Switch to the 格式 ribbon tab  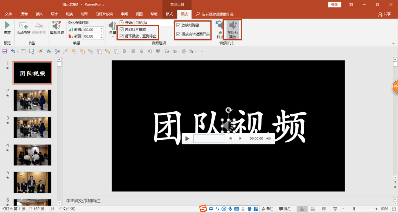coord(169,14)
